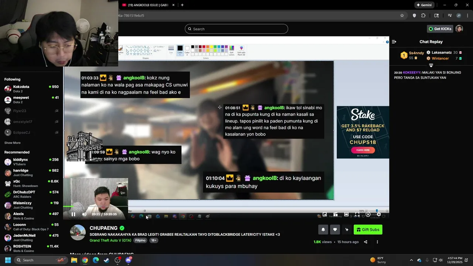Viewport: 473px width, 266px height.
Task: Open DrChubzDPT recommended channel
Action: tap(31, 194)
